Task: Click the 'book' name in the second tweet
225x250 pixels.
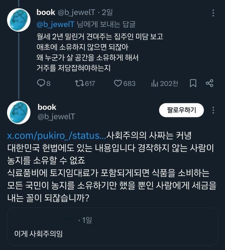Action: click(x=47, y=107)
